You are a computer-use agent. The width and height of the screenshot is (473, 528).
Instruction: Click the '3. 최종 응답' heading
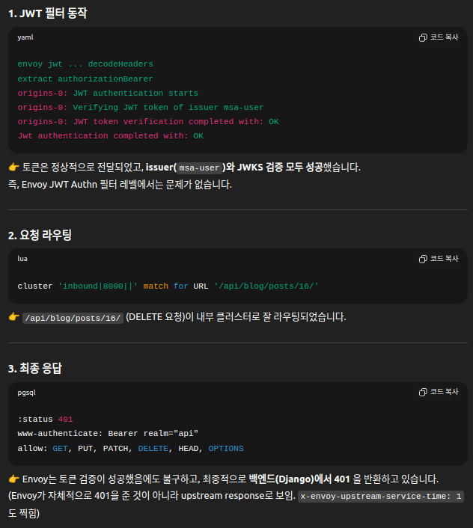36,368
